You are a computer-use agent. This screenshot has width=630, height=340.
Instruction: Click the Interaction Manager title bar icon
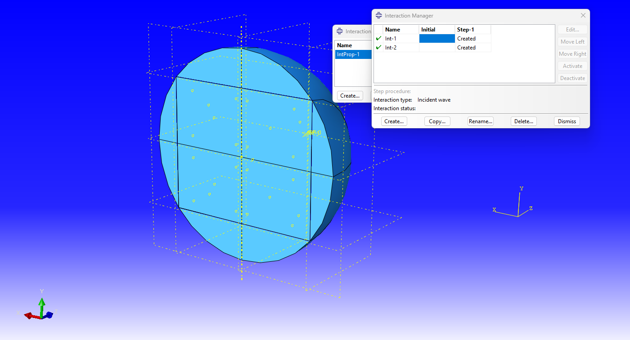pos(379,15)
